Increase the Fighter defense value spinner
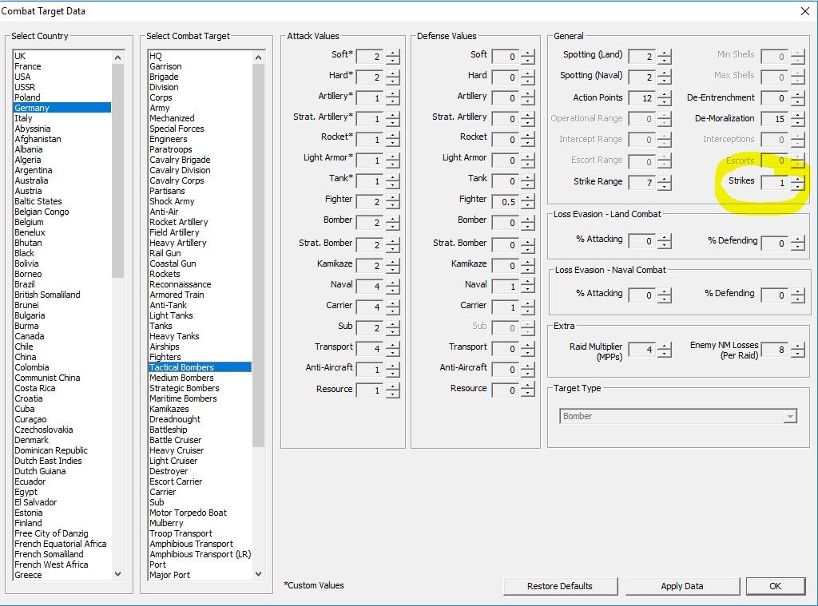 click(x=528, y=198)
